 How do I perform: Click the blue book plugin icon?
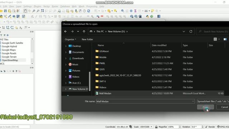click(x=159, y=16)
